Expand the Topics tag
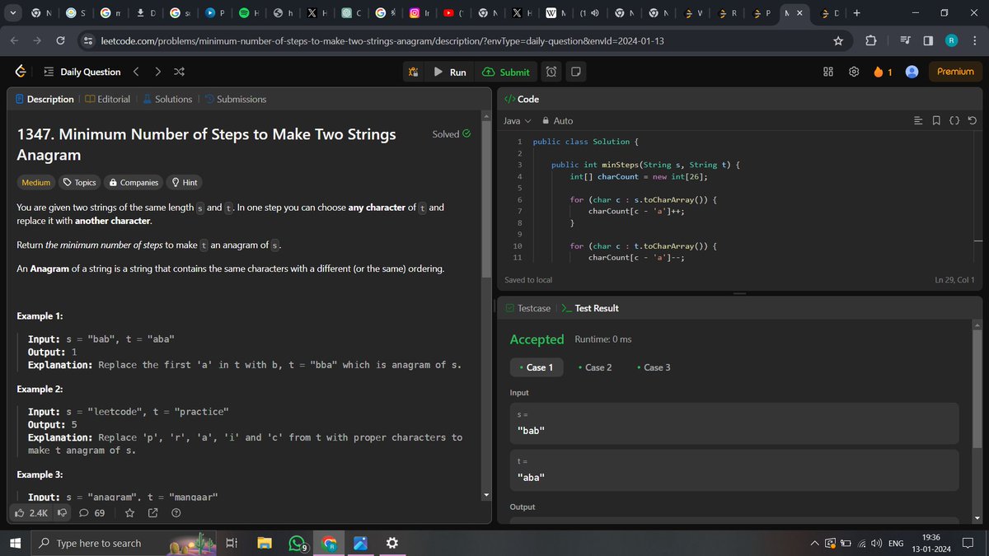 coord(80,182)
